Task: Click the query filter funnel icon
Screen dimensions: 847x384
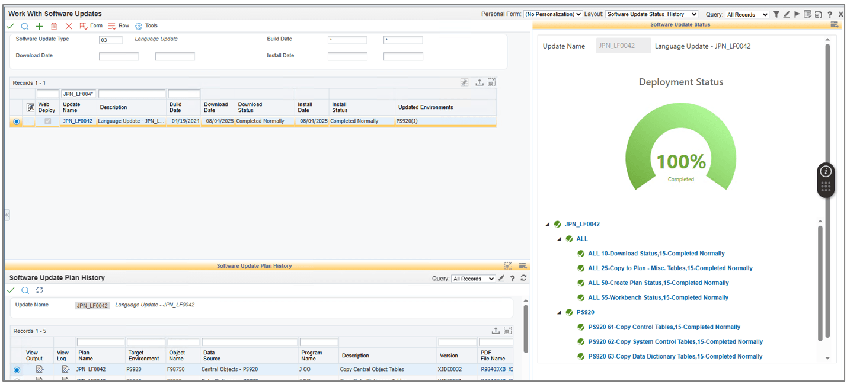Action: pos(776,14)
